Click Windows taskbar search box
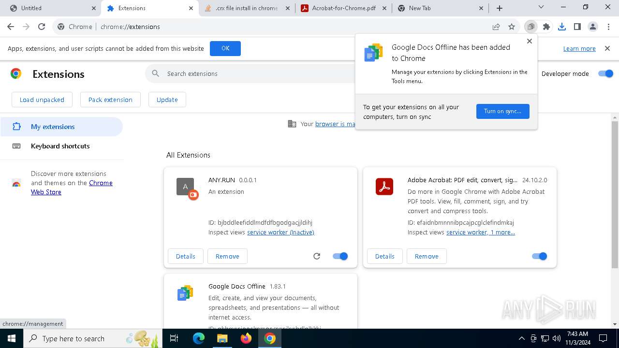619x348 pixels. coord(93,338)
